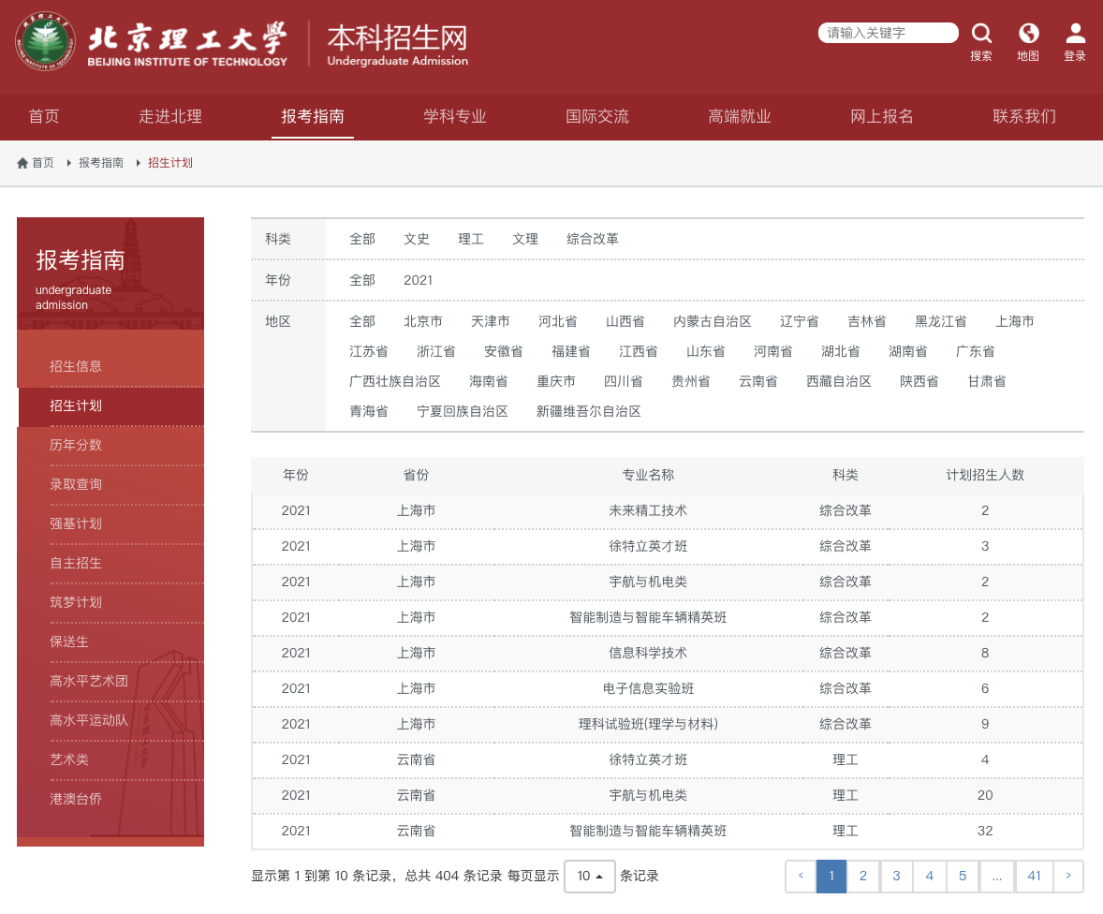Viewport: 1103px width, 914px height.
Task: Open the site map globe icon
Action: tap(1028, 35)
